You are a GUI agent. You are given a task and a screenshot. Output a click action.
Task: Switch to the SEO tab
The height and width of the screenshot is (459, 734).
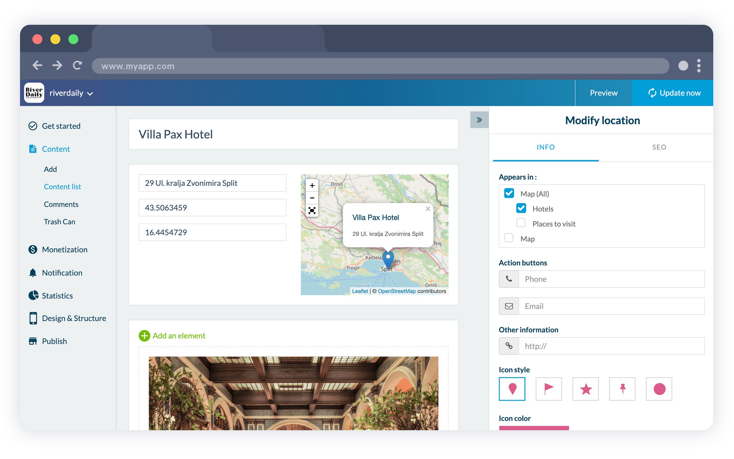tap(659, 147)
